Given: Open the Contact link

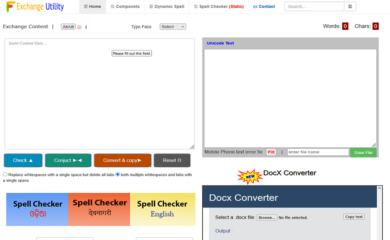Looking at the screenshot, I should click(264, 6).
